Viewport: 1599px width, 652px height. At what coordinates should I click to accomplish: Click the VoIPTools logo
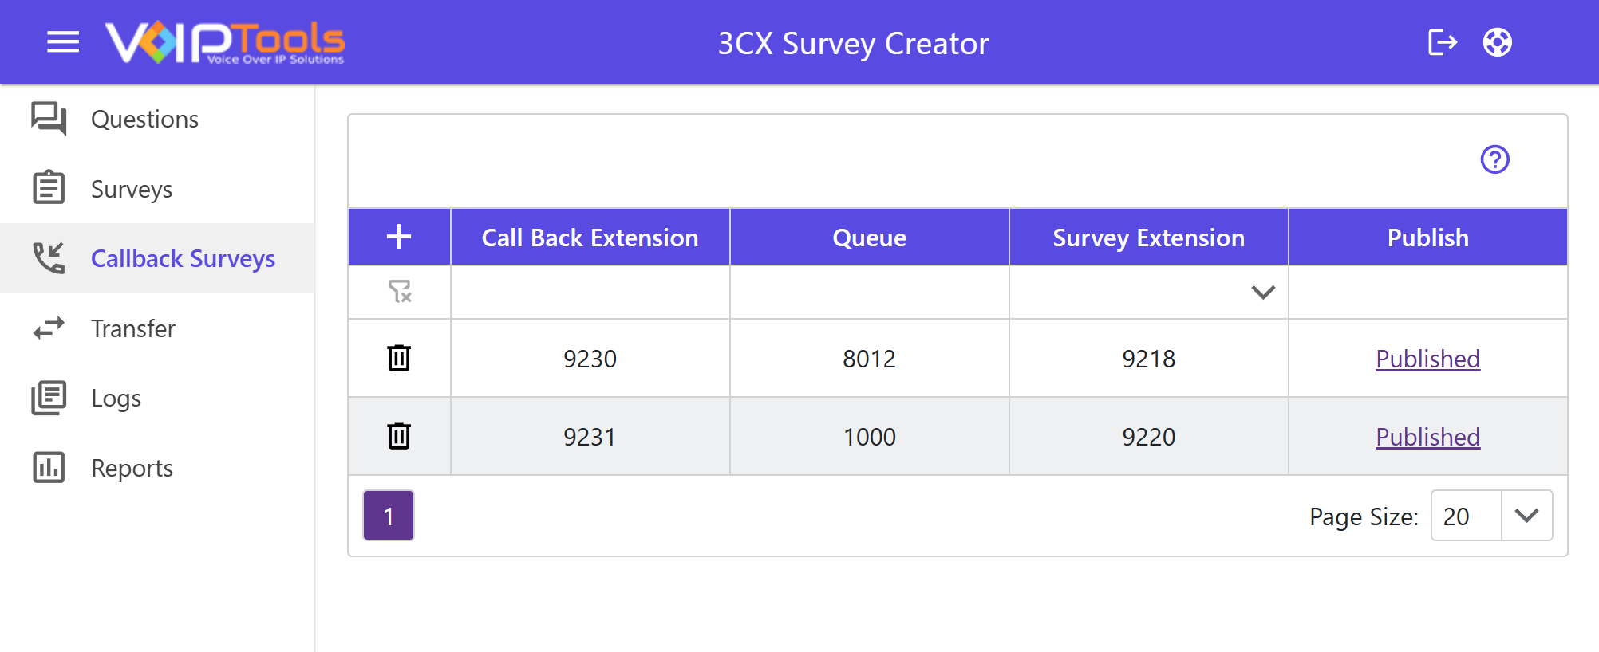[224, 42]
